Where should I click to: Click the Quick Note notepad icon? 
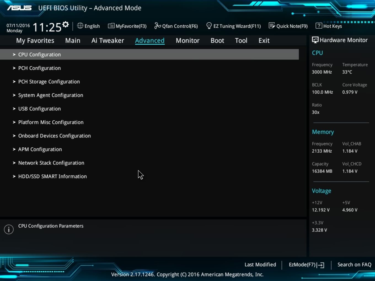(x=272, y=26)
